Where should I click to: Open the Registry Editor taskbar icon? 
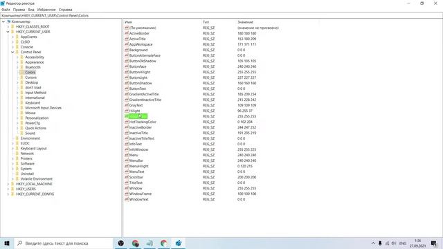(179, 243)
